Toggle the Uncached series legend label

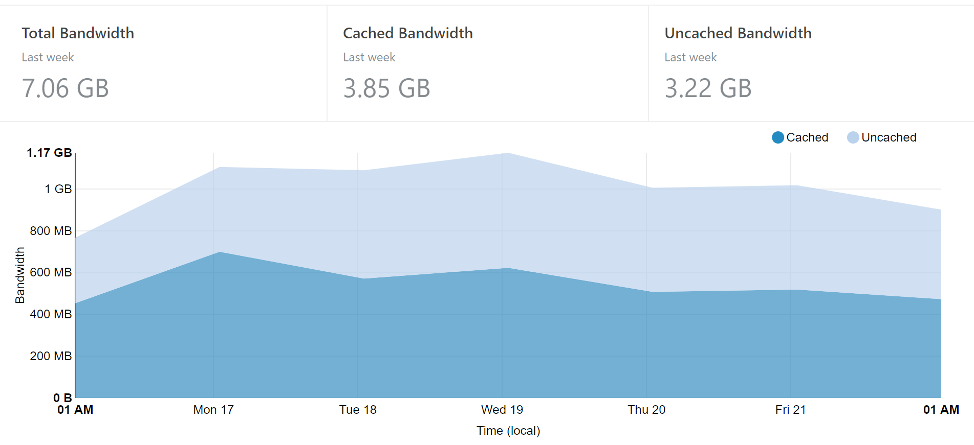click(889, 137)
